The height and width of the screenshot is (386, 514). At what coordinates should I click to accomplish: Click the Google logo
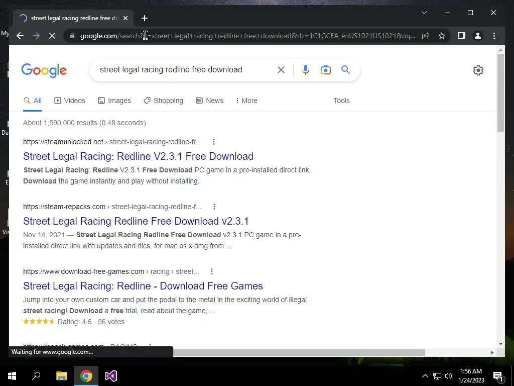[x=44, y=70]
